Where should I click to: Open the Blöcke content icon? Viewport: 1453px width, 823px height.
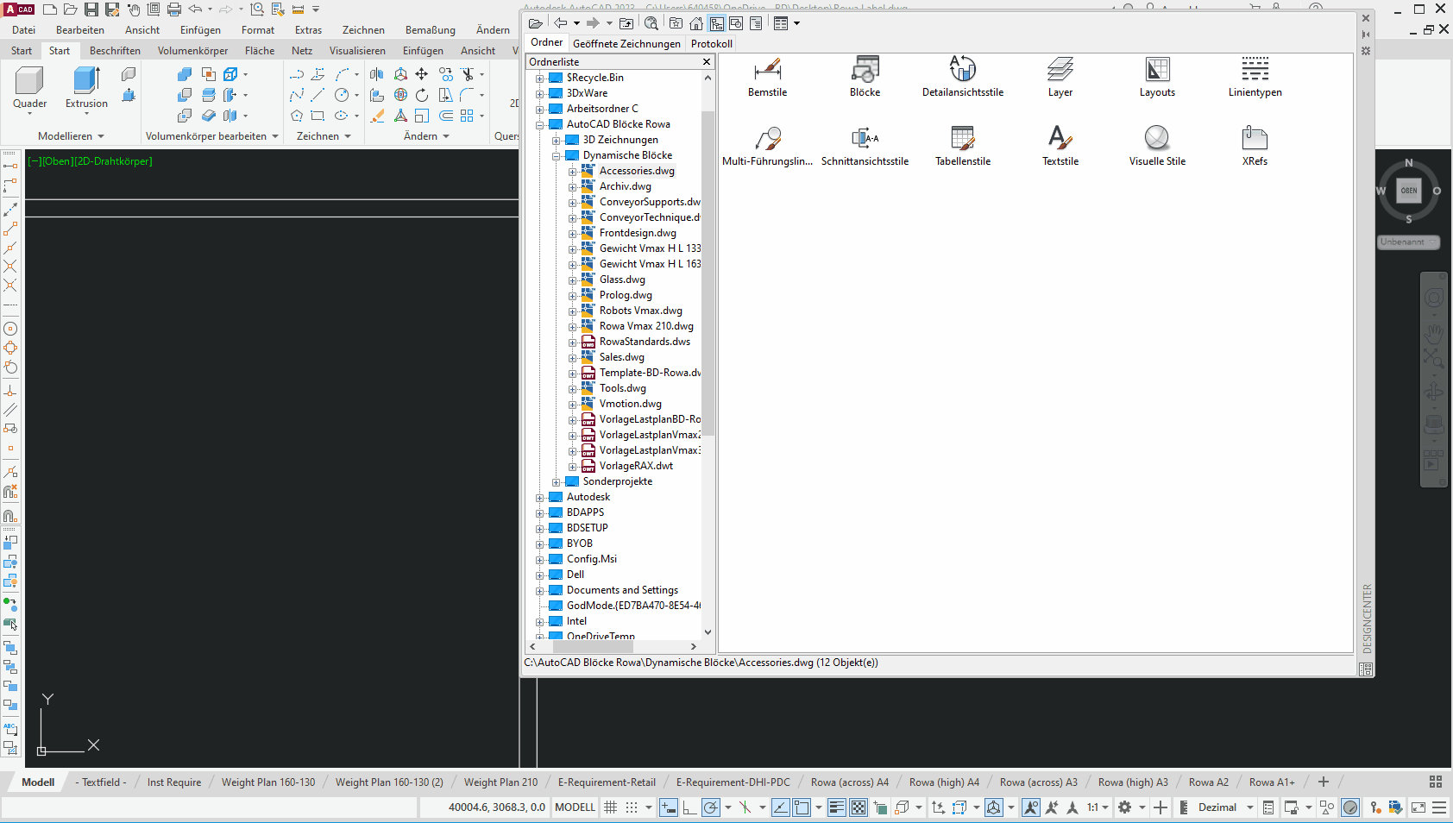865,76
